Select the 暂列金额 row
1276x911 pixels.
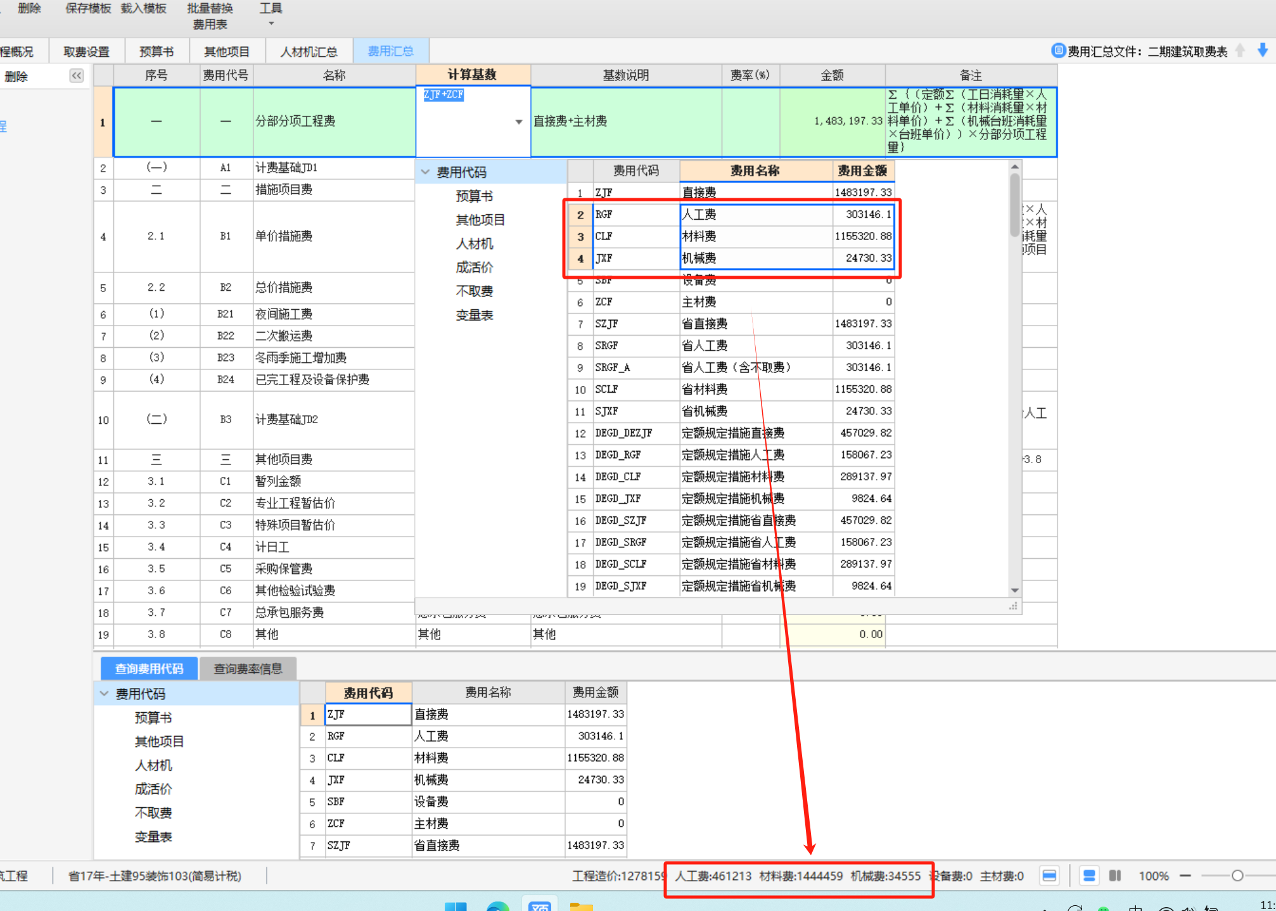[254, 481]
